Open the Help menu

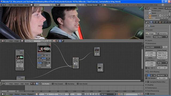[x=26, y=5]
